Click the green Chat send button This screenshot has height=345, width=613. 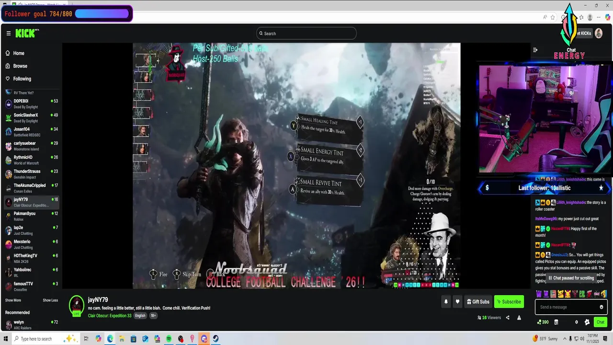600,322
